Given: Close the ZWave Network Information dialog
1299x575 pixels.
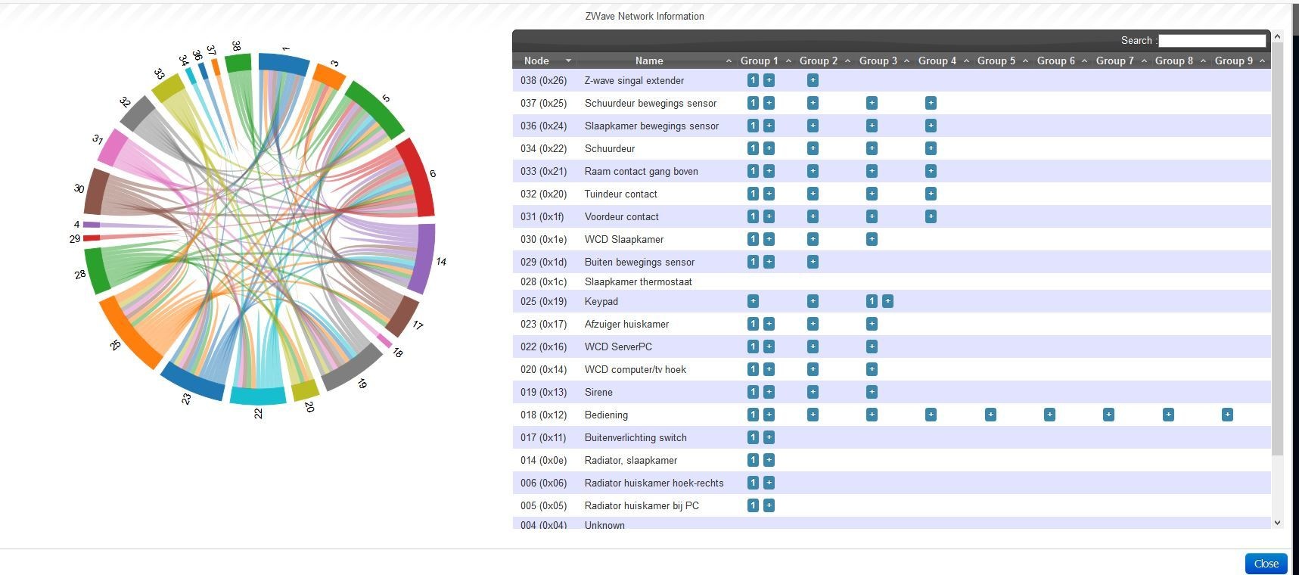Looking at the screenshot, I should pos(1266,564).
